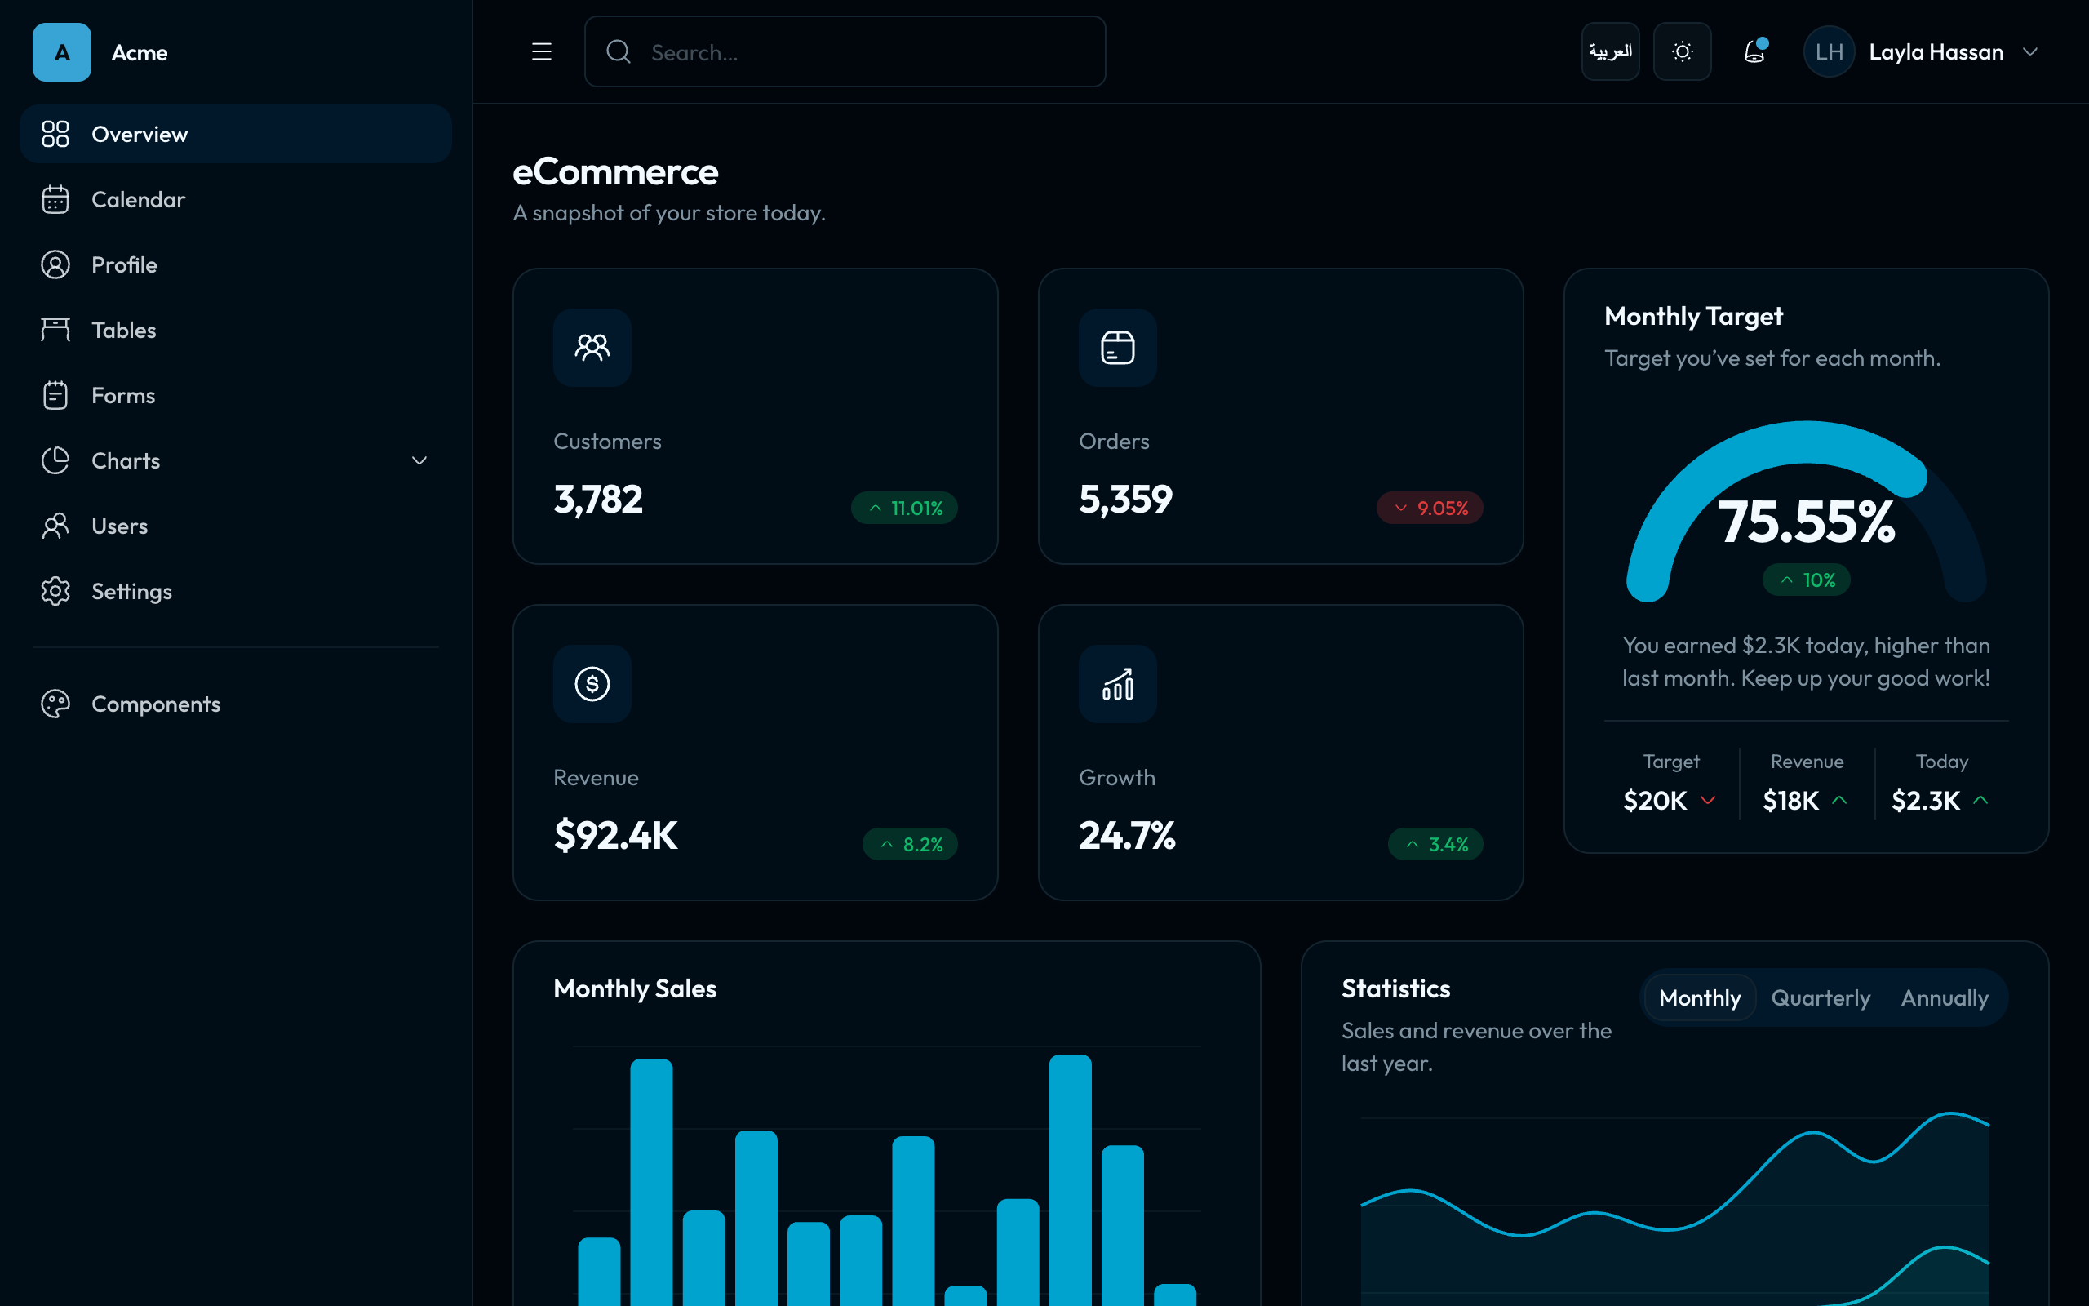Click the 10% gauge increase badge

tap(1806, 580)
